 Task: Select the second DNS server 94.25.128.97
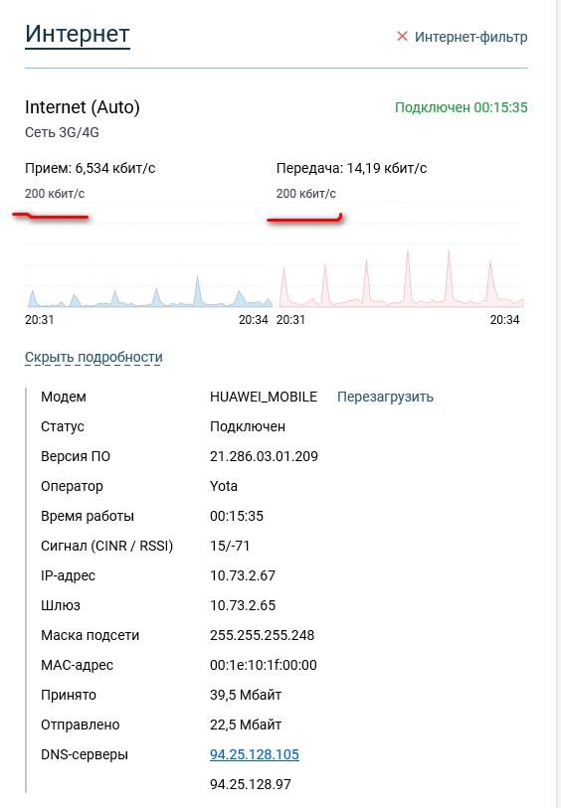(251, 784)
